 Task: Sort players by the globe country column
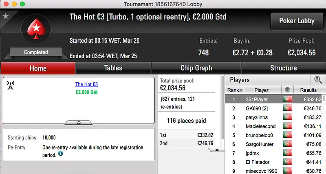tap(288, 90)
